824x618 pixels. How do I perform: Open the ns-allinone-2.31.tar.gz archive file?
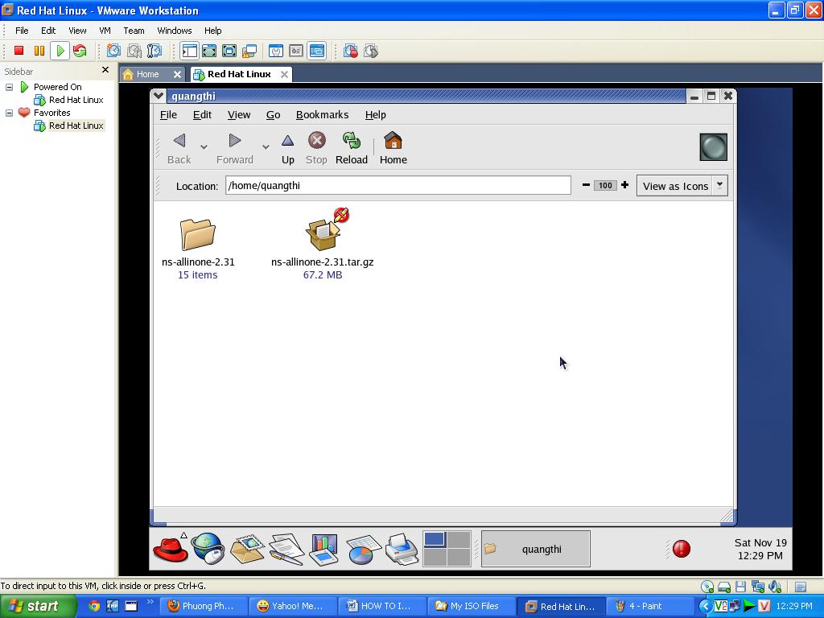tap(323, 233)
